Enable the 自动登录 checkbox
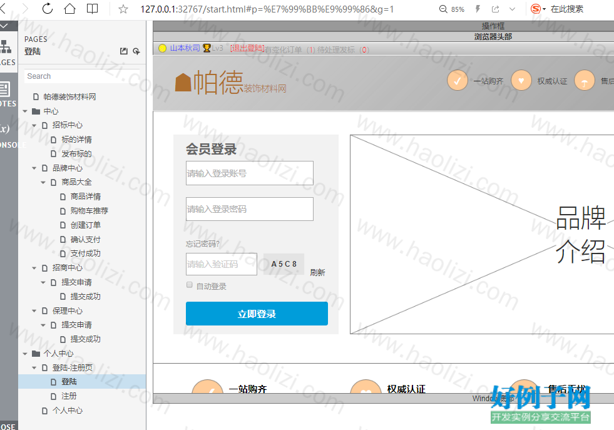This screenshot has width=614, height=430. 190,285
